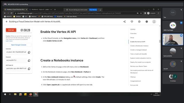Open the user profile avatar
The width and height of the screenshot is (184, 103).
[x=154, y=22]
